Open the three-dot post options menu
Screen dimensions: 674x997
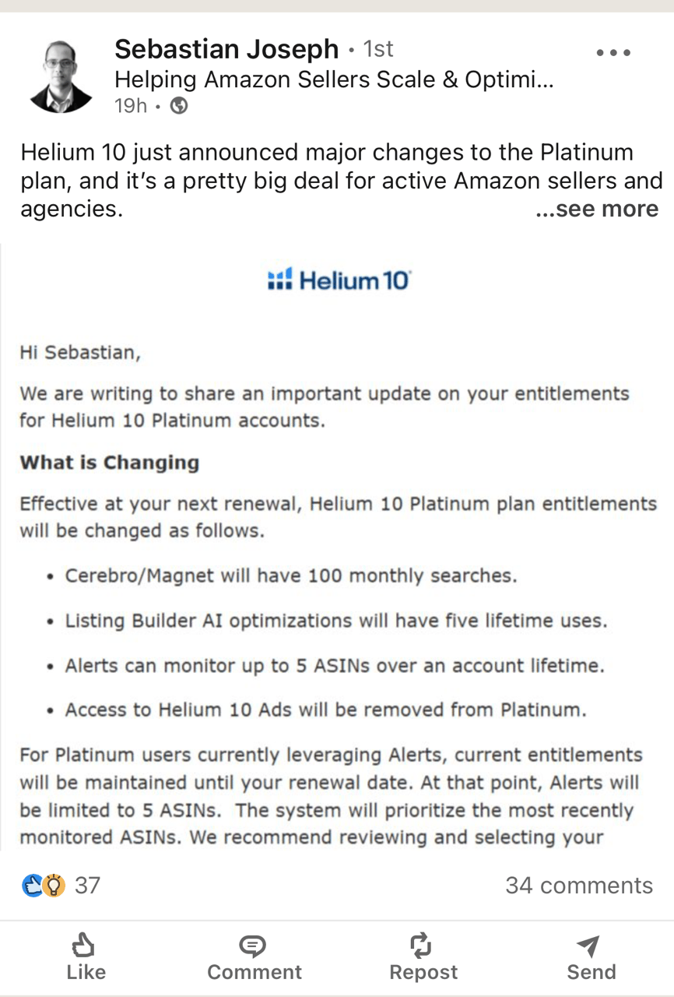[613, 53]
